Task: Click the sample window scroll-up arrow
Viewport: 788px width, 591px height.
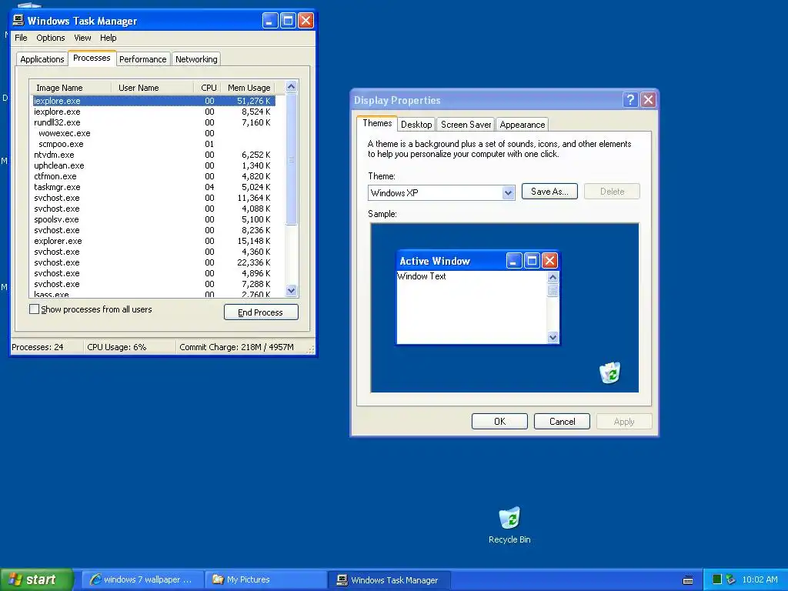Action: pos(553,277)
